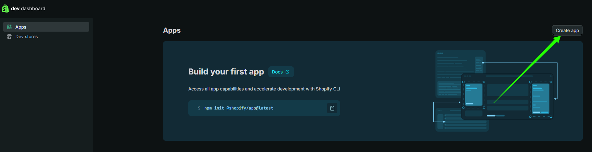
Task: Click the tip of the green arrow
Action: (560, 37)
